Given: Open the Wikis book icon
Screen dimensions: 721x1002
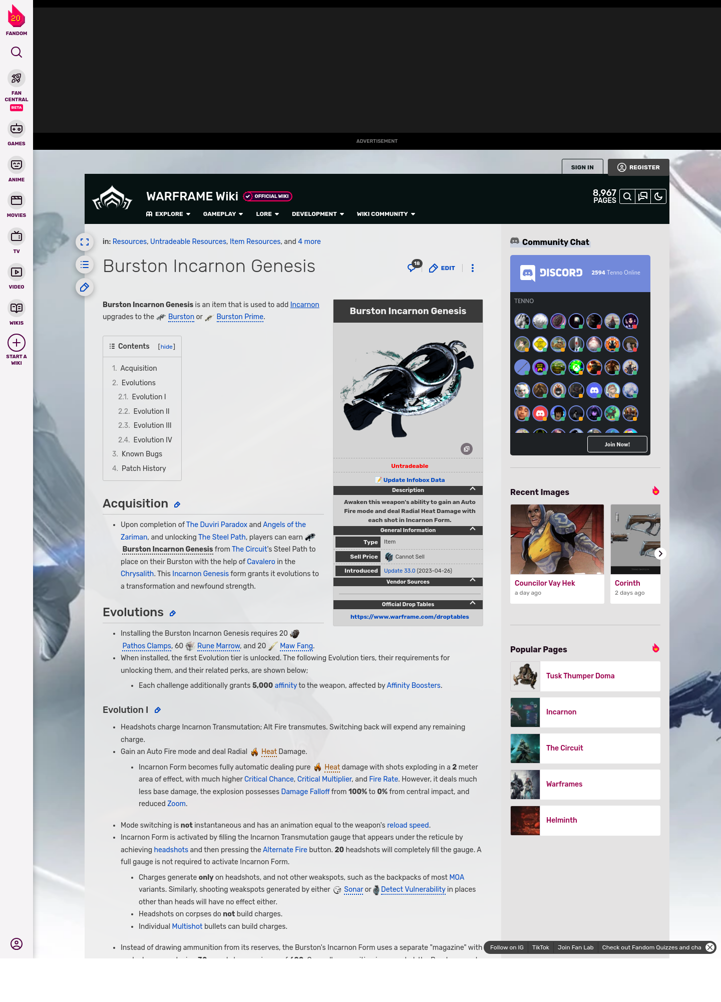Looking at the screenshot, I should 17,308.
